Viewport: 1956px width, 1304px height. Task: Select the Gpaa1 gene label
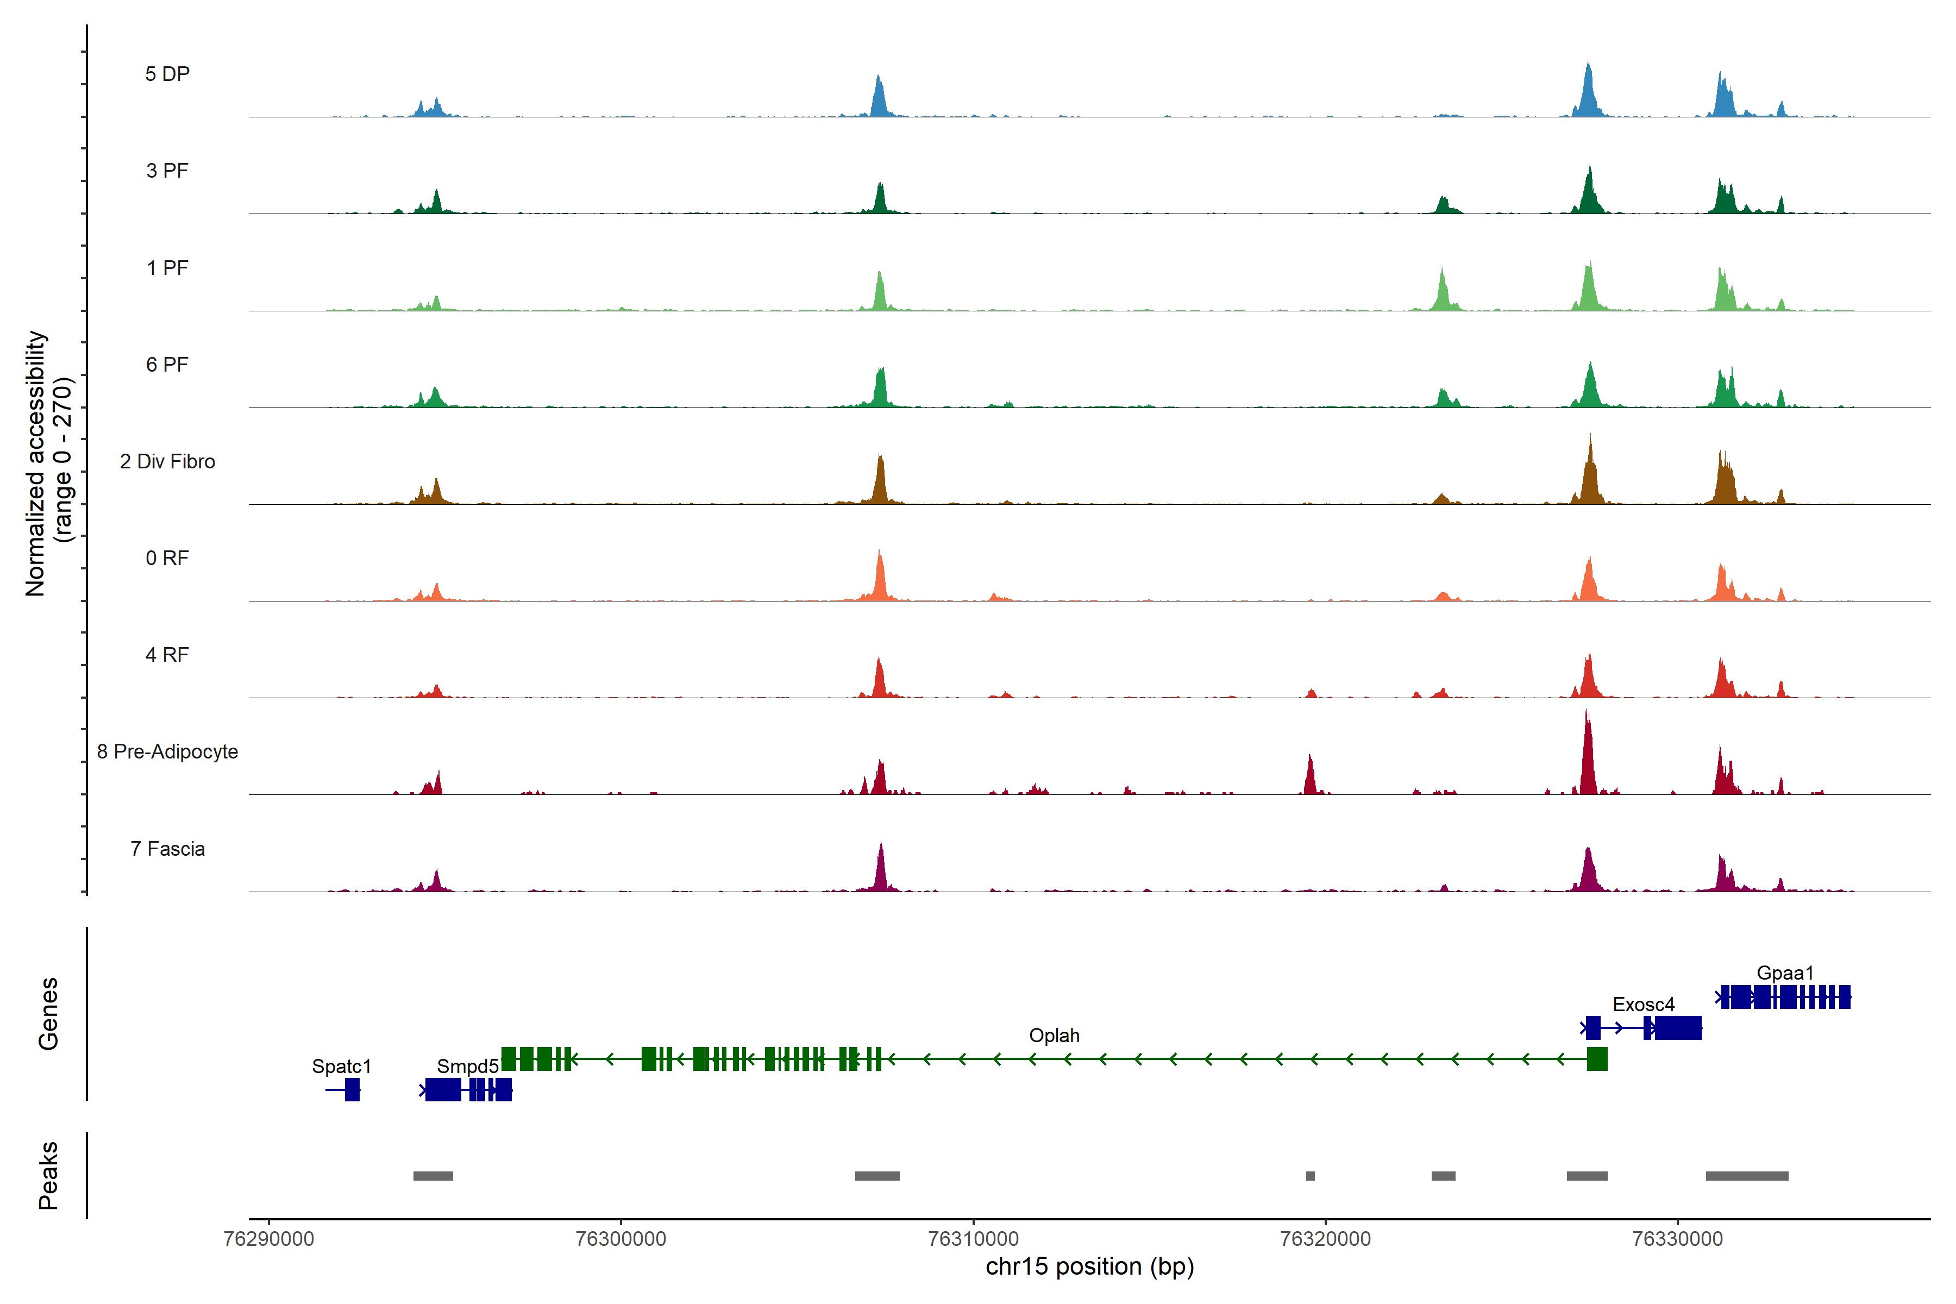click(x=1785, y=973)
